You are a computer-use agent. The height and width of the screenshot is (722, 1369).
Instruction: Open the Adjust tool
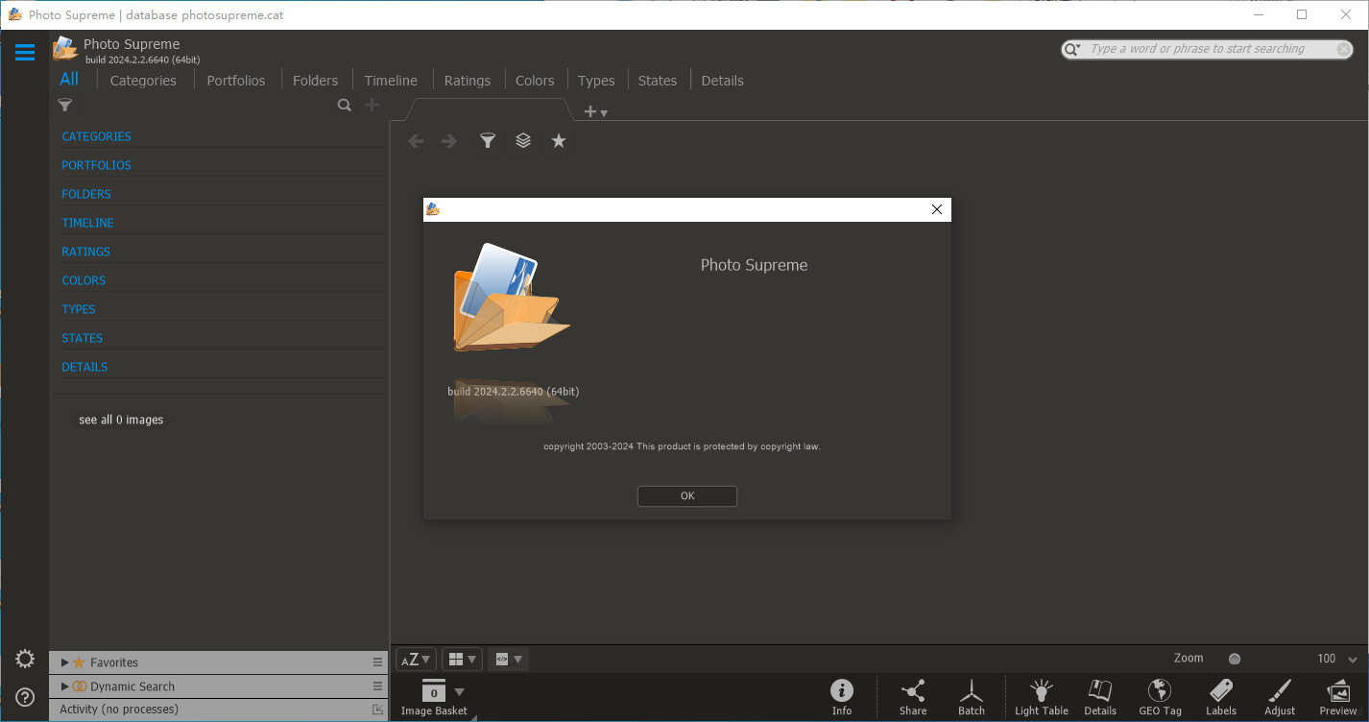point(1280,697)
